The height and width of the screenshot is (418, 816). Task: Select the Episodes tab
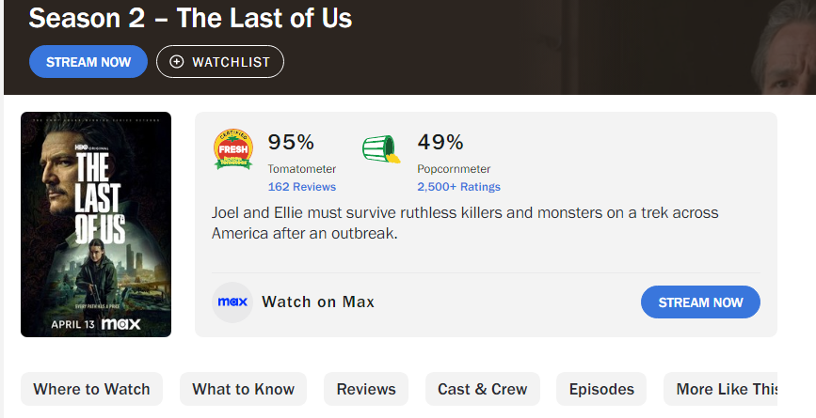coord(601,389)
